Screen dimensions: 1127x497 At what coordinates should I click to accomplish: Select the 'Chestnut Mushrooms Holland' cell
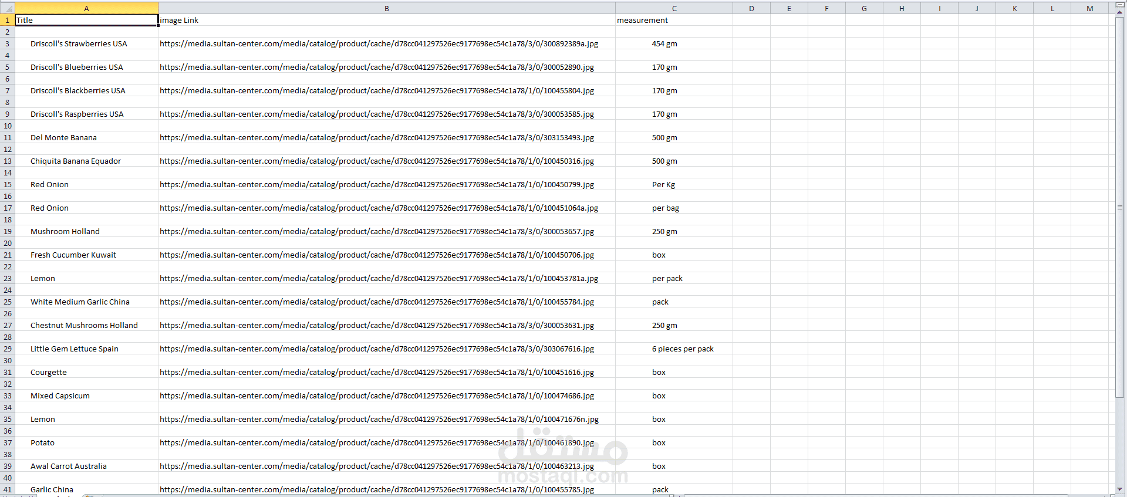86,325
